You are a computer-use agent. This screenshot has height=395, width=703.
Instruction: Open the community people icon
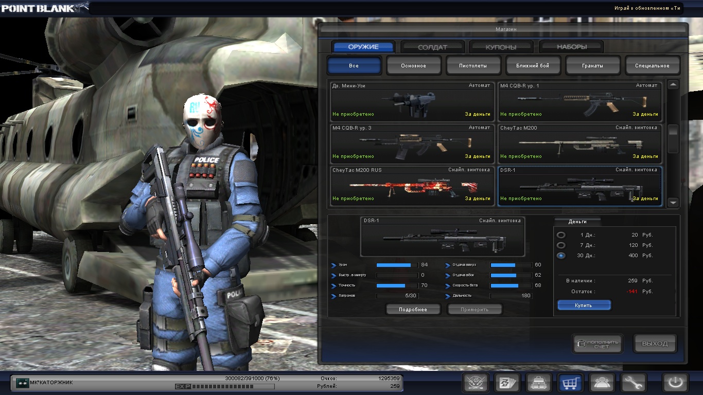[602, 383]
